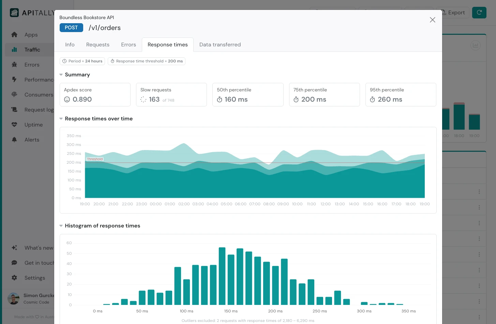Collapse Histogram of response times section
The width and height of the screenshot is (496, 324).
tap(61, 226)
